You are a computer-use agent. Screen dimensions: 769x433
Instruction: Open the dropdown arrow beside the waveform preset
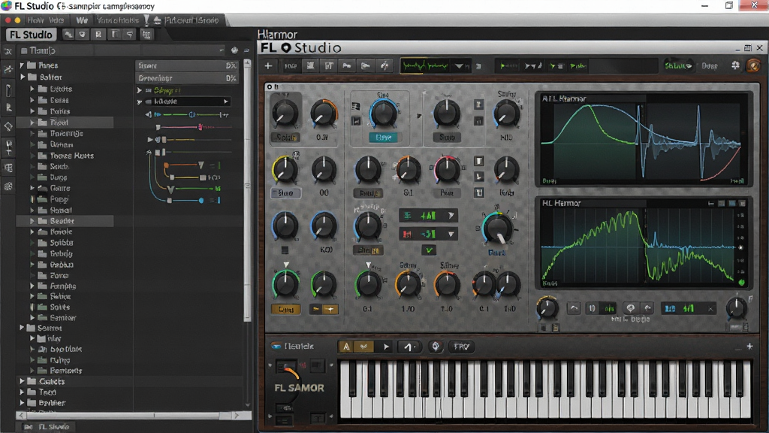point(459,66)
